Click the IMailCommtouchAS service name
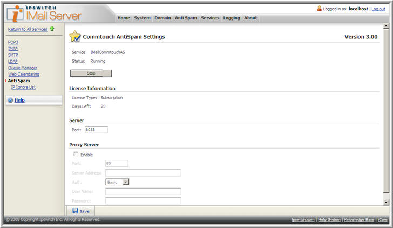393x228 pixels. click(107, 52)
